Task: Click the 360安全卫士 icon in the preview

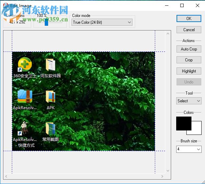Action: tap(25, 64)
